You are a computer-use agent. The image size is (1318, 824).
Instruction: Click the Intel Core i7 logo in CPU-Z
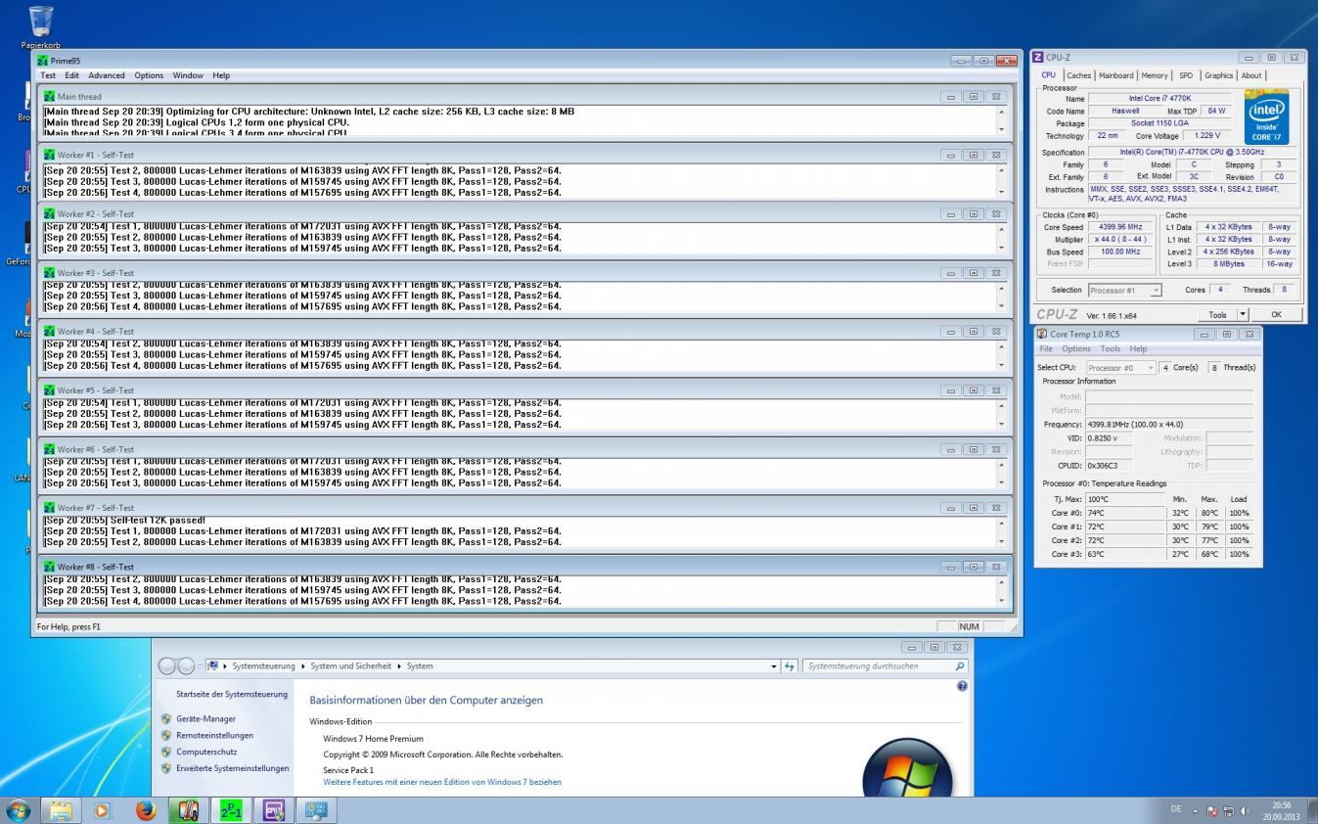click(x=1266, y=117)
